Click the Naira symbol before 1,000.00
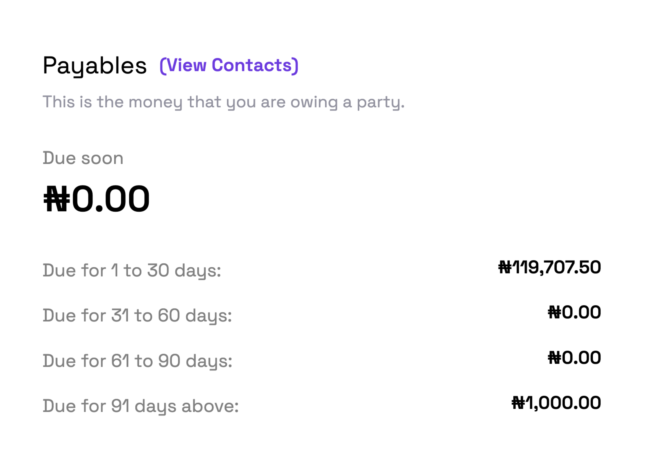This screenshot has height=475, width=647. pos(518,403)
